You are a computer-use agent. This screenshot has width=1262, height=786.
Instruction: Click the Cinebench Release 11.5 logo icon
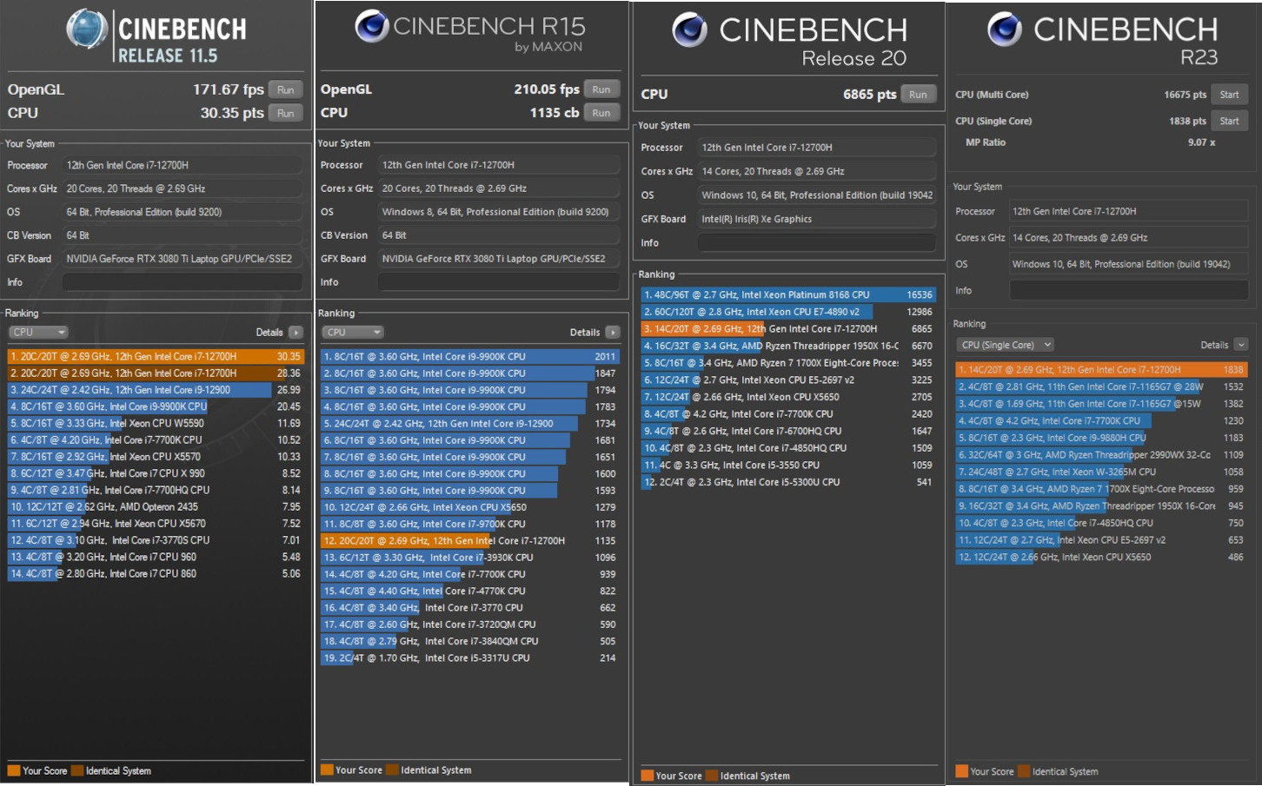click(87, 30)
